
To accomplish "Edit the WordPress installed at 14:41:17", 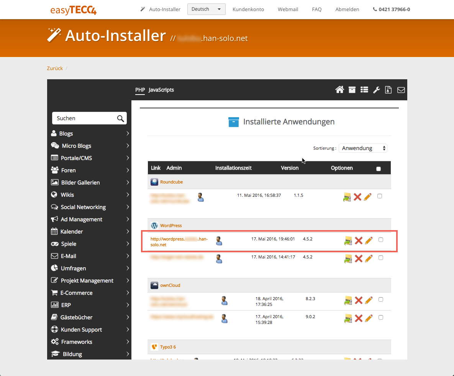I will coord(369,258).
